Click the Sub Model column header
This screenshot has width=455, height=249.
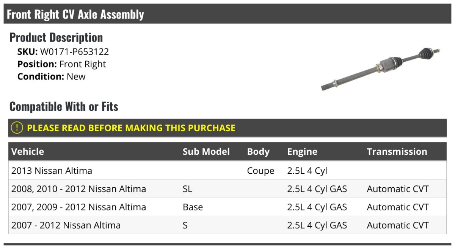206,152
